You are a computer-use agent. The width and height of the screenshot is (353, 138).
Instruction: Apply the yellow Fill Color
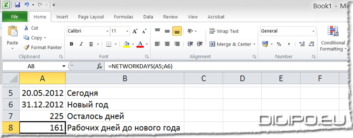click(127, 44)
